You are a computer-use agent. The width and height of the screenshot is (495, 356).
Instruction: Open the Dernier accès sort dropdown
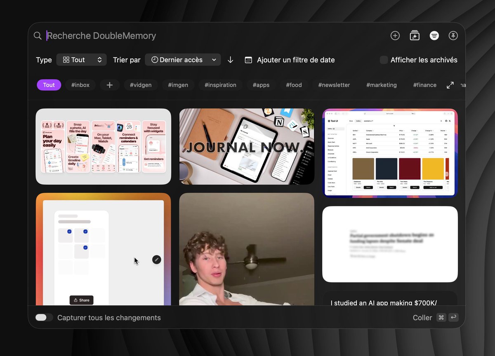tap(183, 60)
